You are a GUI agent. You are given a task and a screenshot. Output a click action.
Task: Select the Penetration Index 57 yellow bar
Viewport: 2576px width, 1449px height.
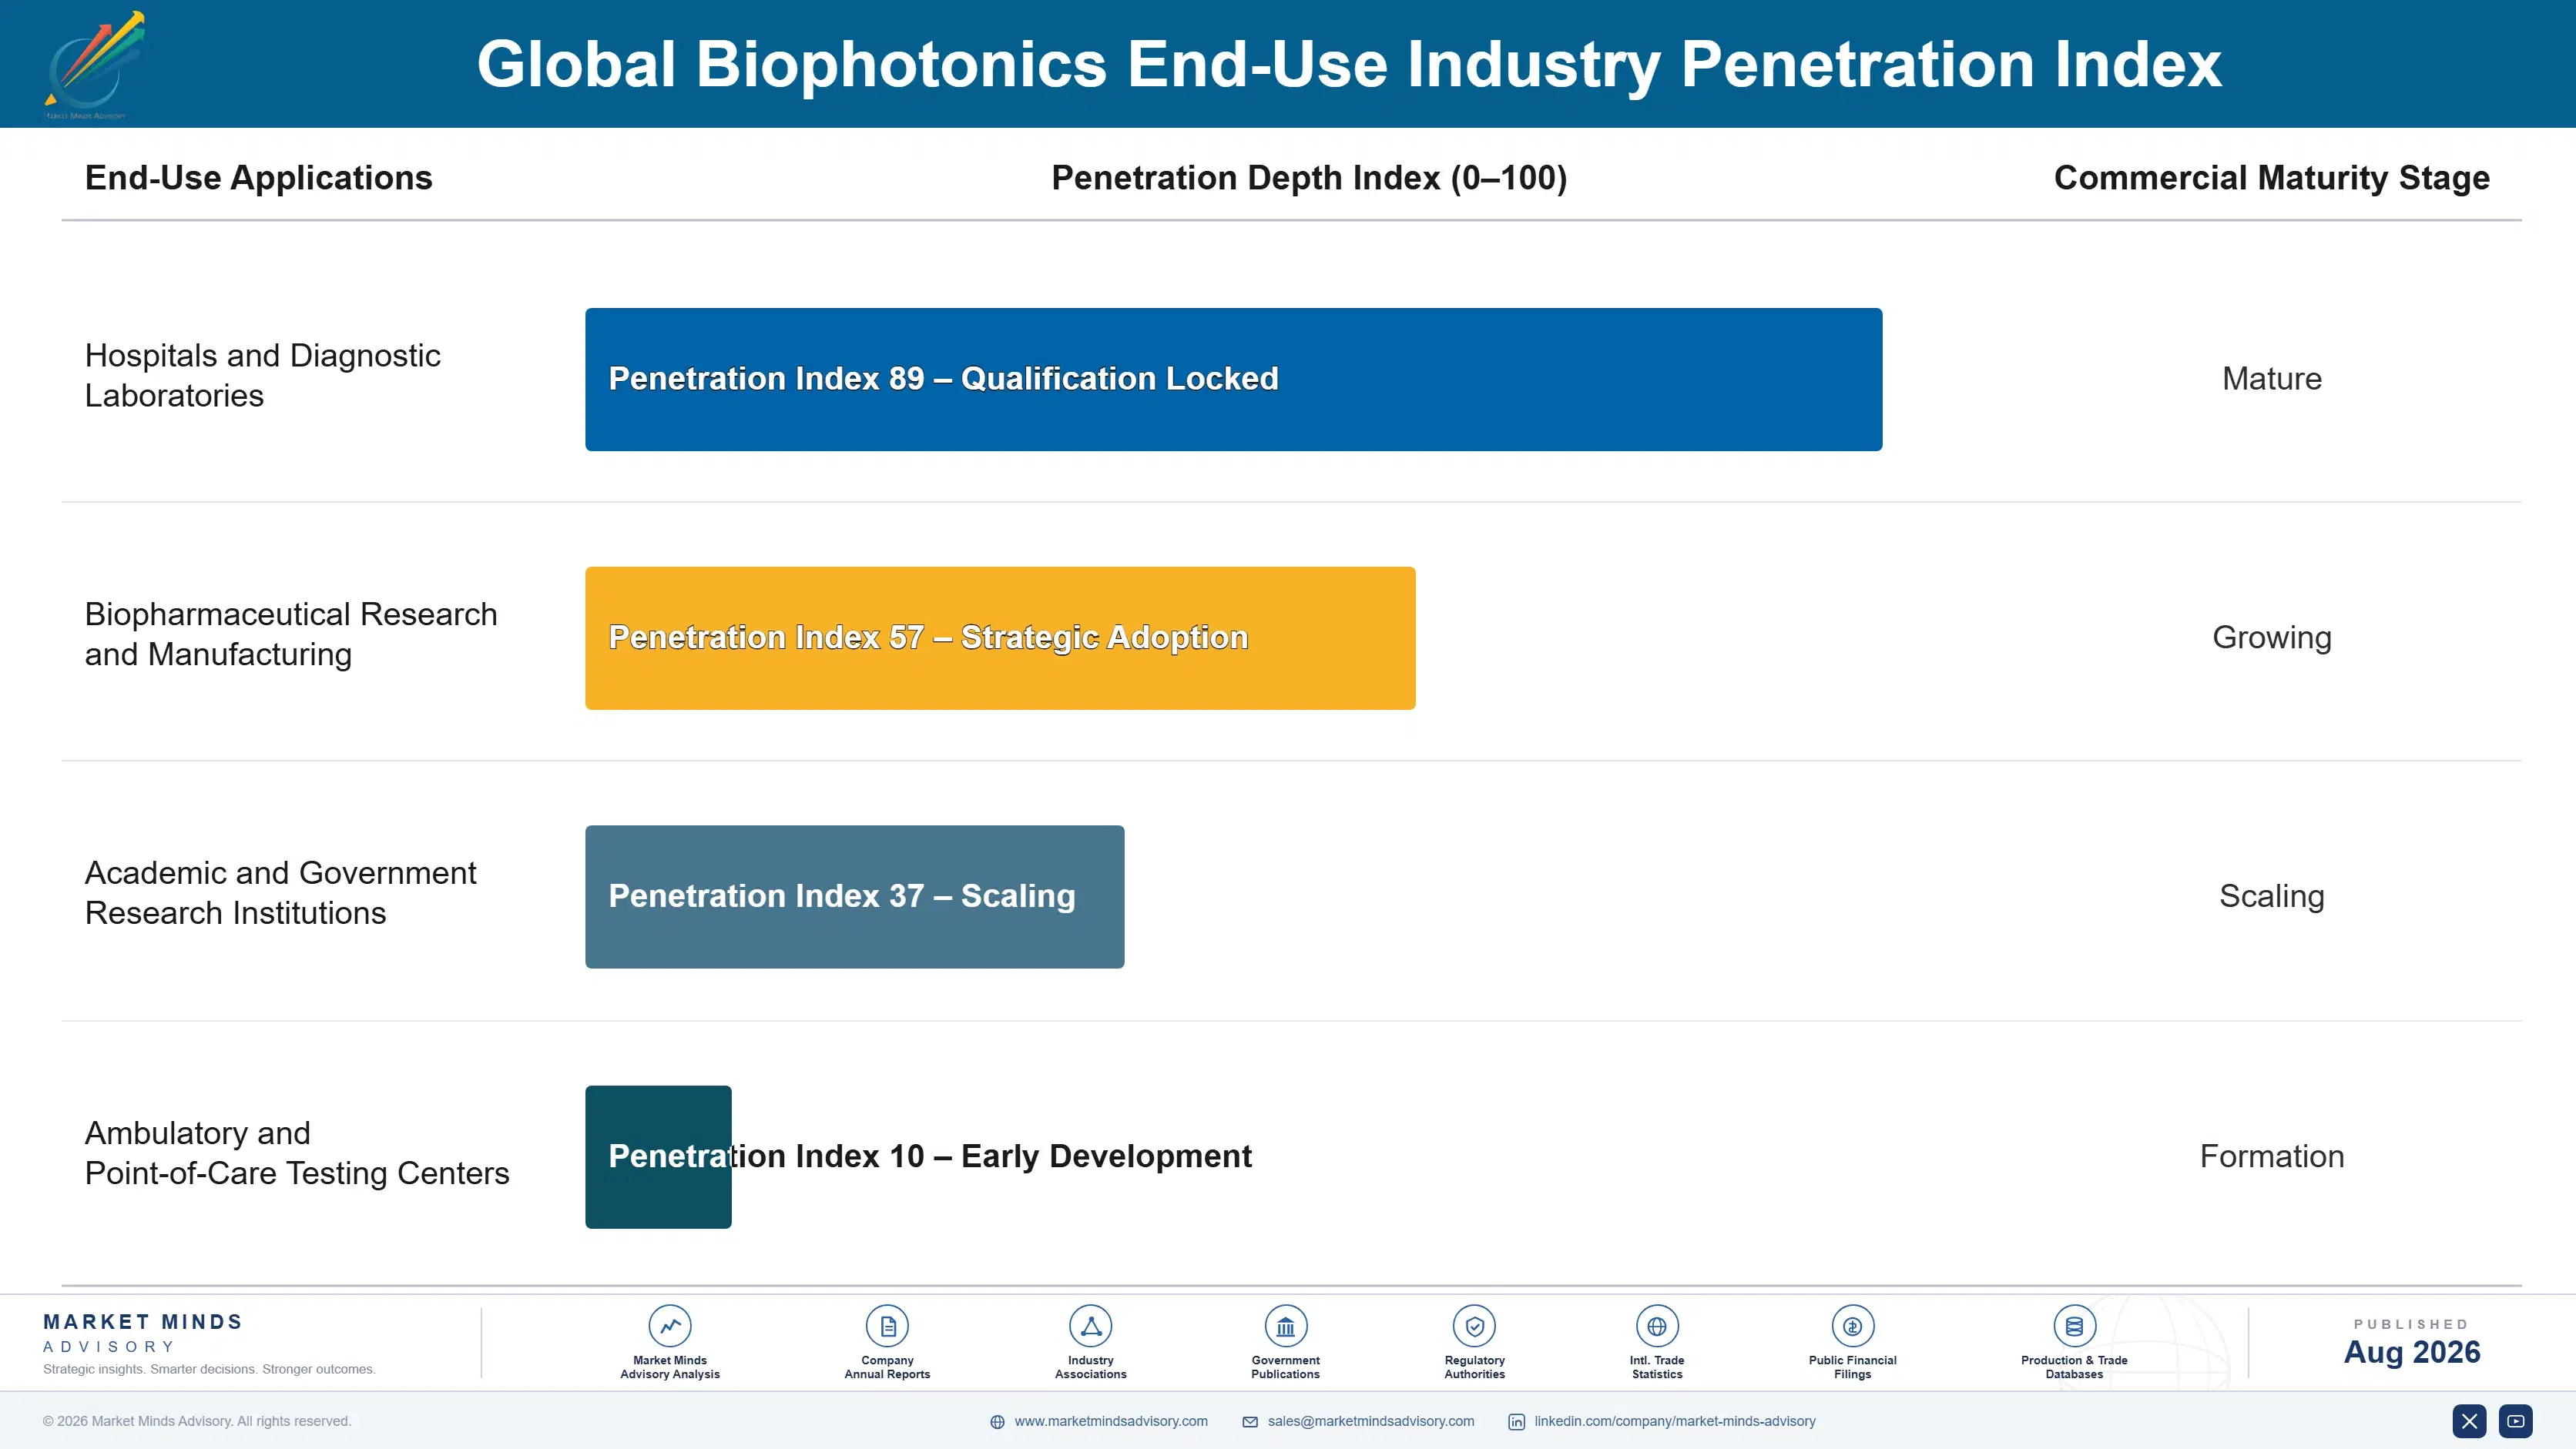coord(1000,638)
